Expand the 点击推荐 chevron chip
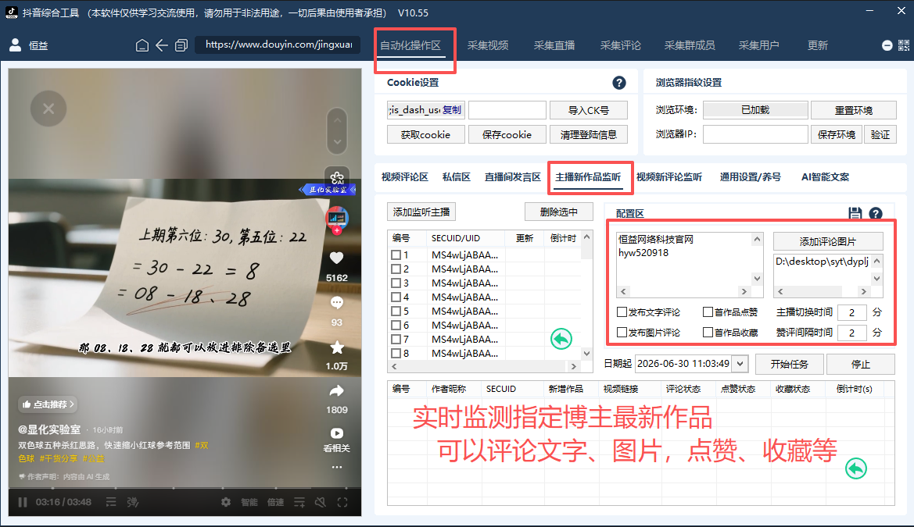Screen dimensions: 914x527 click(48, 404)
